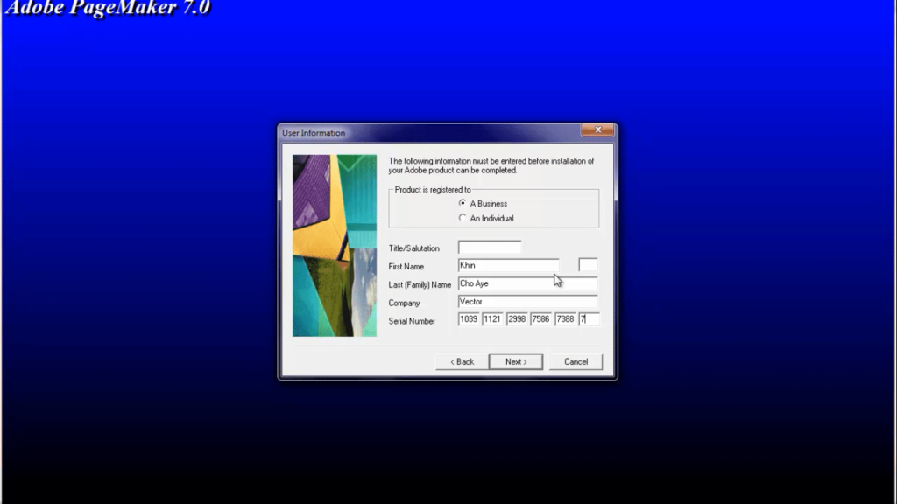Viewport: 897px width, 504px height.
Task: Go back with the Back button
Action: [462, 361]
